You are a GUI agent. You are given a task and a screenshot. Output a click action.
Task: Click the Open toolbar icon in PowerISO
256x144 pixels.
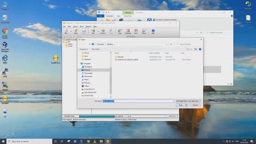click(76, 31)
